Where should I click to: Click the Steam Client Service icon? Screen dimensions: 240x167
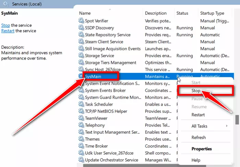pos(81,42)
